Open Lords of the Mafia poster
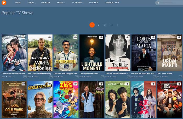Viewport: 183px width, 119px height. (x=144, y=53)
